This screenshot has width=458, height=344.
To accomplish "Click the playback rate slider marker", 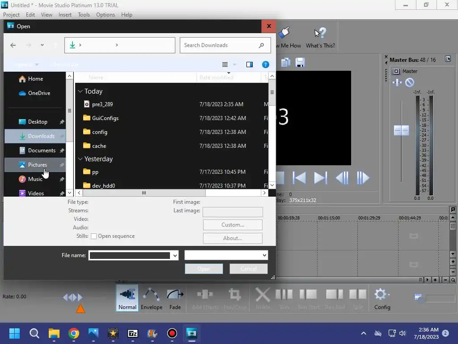I will pos(81,309).
